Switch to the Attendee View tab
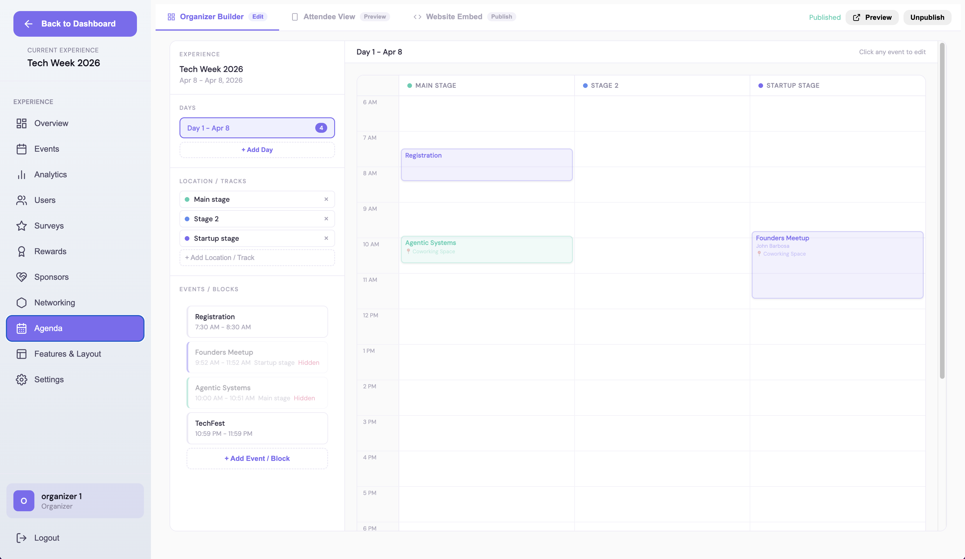Viewport: 965px width, 559px height. tap(329, 17)
